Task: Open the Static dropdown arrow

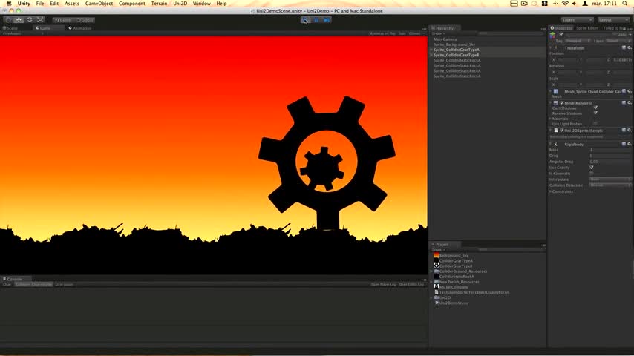Action: [630, 35]
